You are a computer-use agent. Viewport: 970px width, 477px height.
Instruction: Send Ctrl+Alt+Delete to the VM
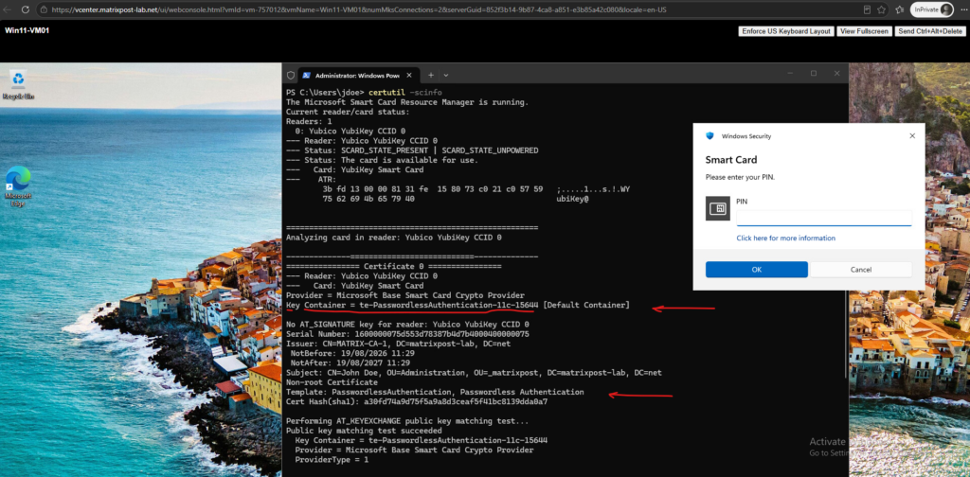[x=930, y=31]
